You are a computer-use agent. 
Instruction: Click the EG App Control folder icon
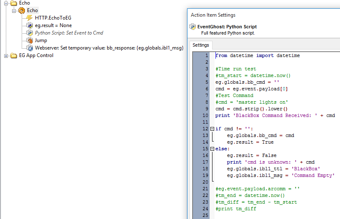point(14,55)
